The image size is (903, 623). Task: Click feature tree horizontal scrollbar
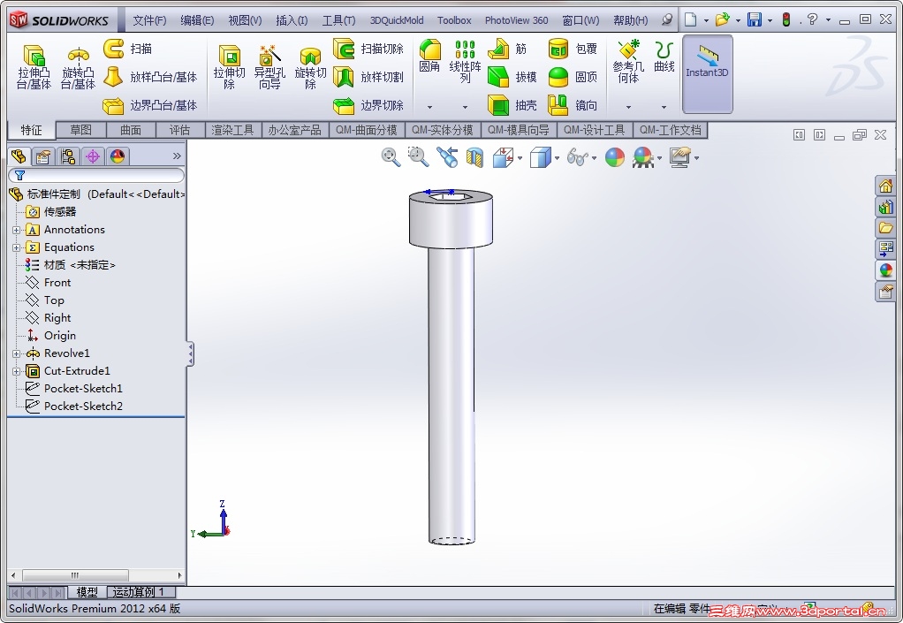[x=96, y=575]
